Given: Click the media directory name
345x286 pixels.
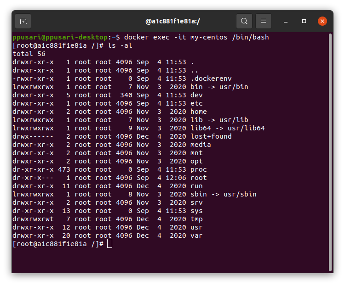Looking at the screenshot, I should (x=201, y=145).
